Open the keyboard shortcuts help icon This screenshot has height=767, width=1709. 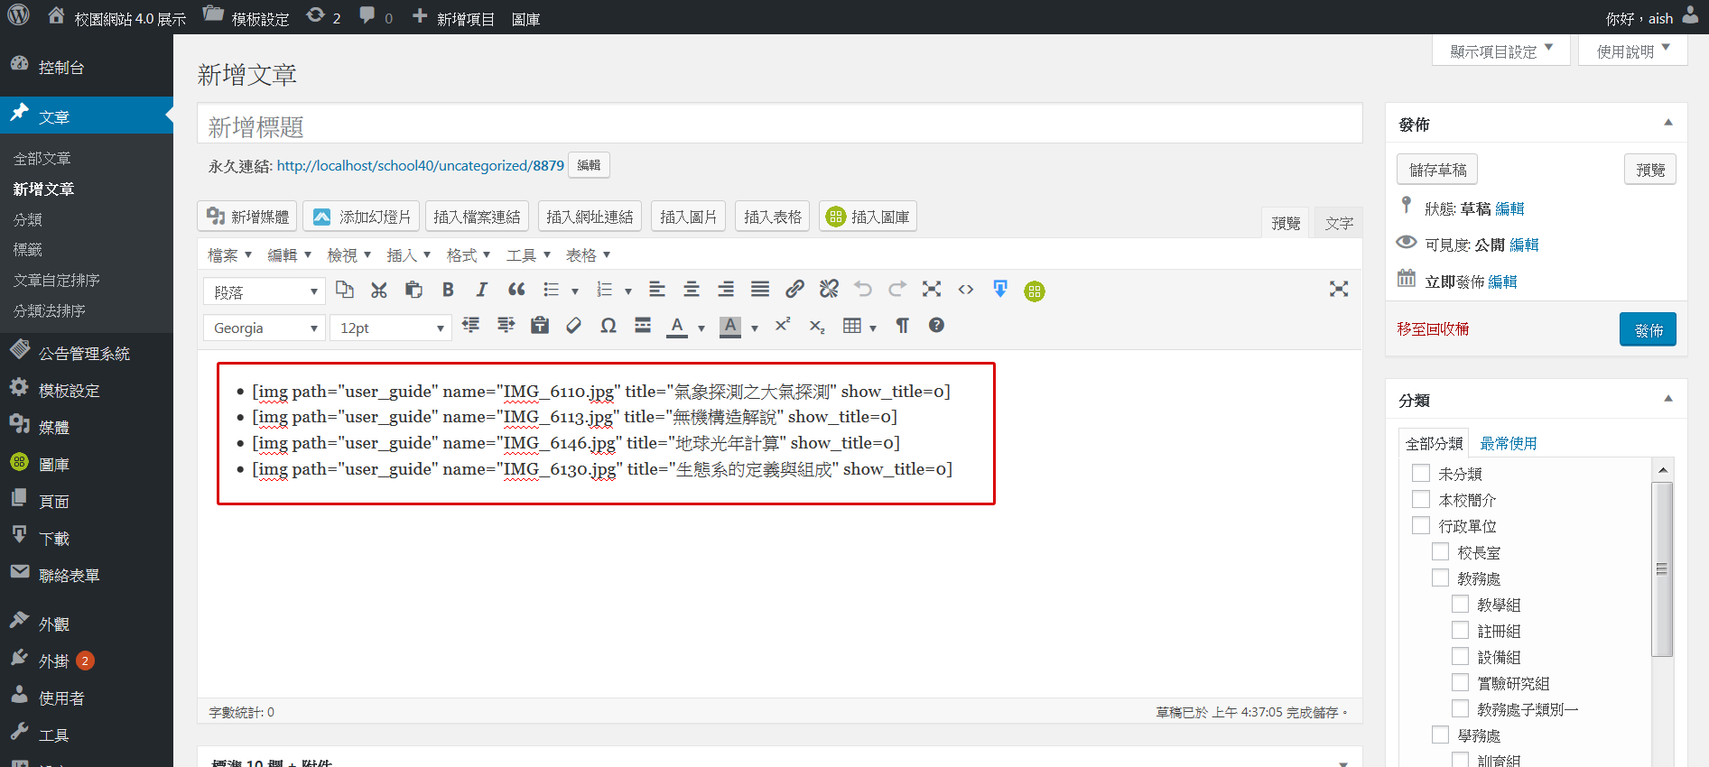936,326
